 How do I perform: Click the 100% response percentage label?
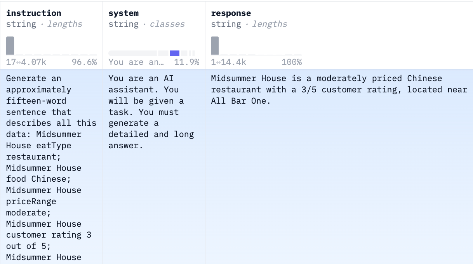(292, 62)
